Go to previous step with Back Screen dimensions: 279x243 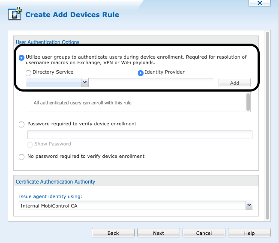click(113, 233)
